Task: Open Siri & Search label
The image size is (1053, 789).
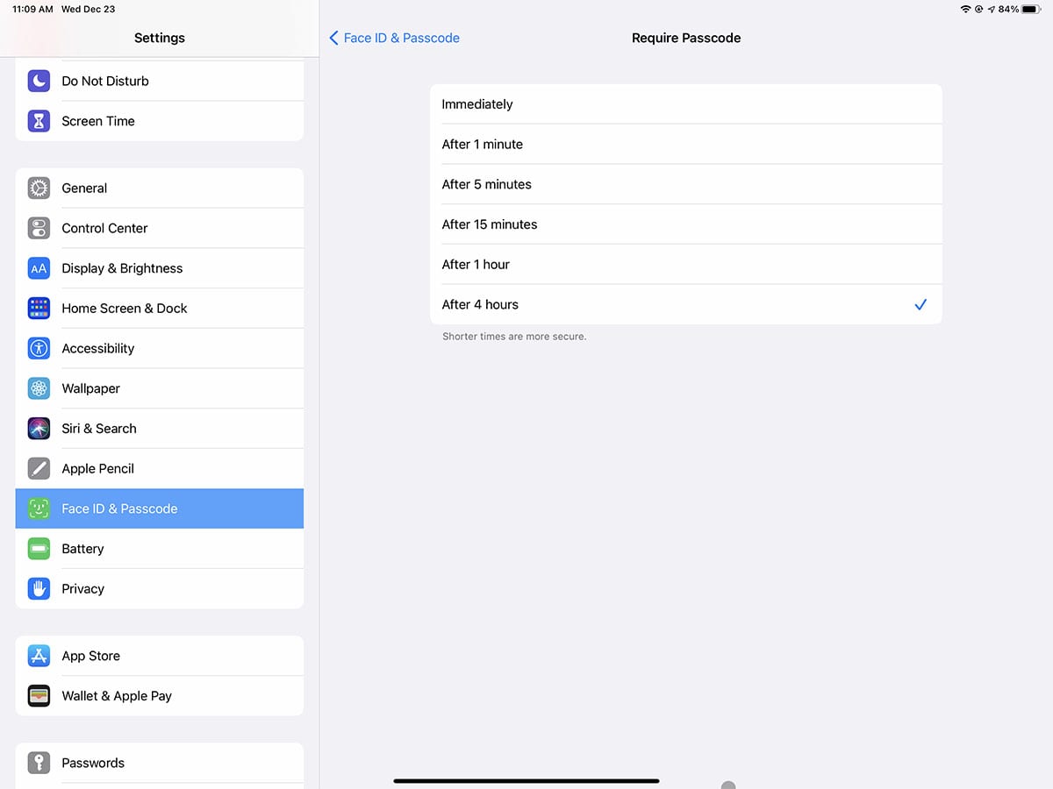Action: pyautogui.click(x=99, y=429)
